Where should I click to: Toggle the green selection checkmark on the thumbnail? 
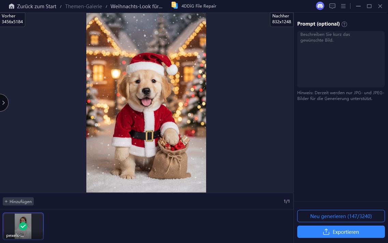[x=23, y=226]
